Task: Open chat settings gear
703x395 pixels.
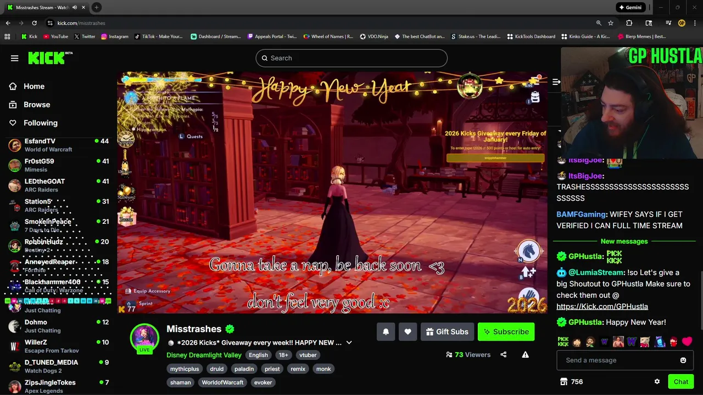Action: coord(657,382)
